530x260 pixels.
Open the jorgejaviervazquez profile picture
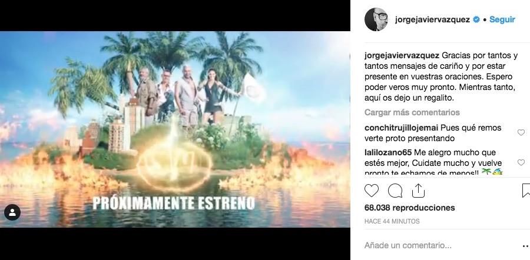(x=376, y=19)
